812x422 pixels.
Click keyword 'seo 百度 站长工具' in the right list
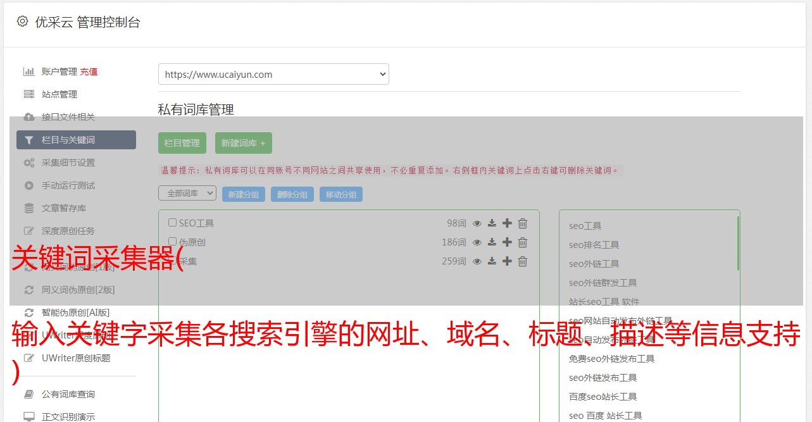(x=606, y=416)
